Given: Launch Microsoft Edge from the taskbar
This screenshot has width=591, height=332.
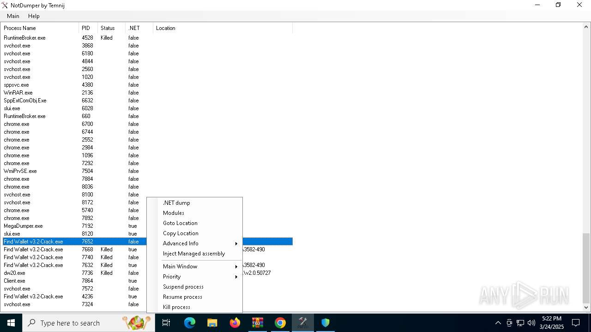Looking at the screenshot, I should 190,323.
